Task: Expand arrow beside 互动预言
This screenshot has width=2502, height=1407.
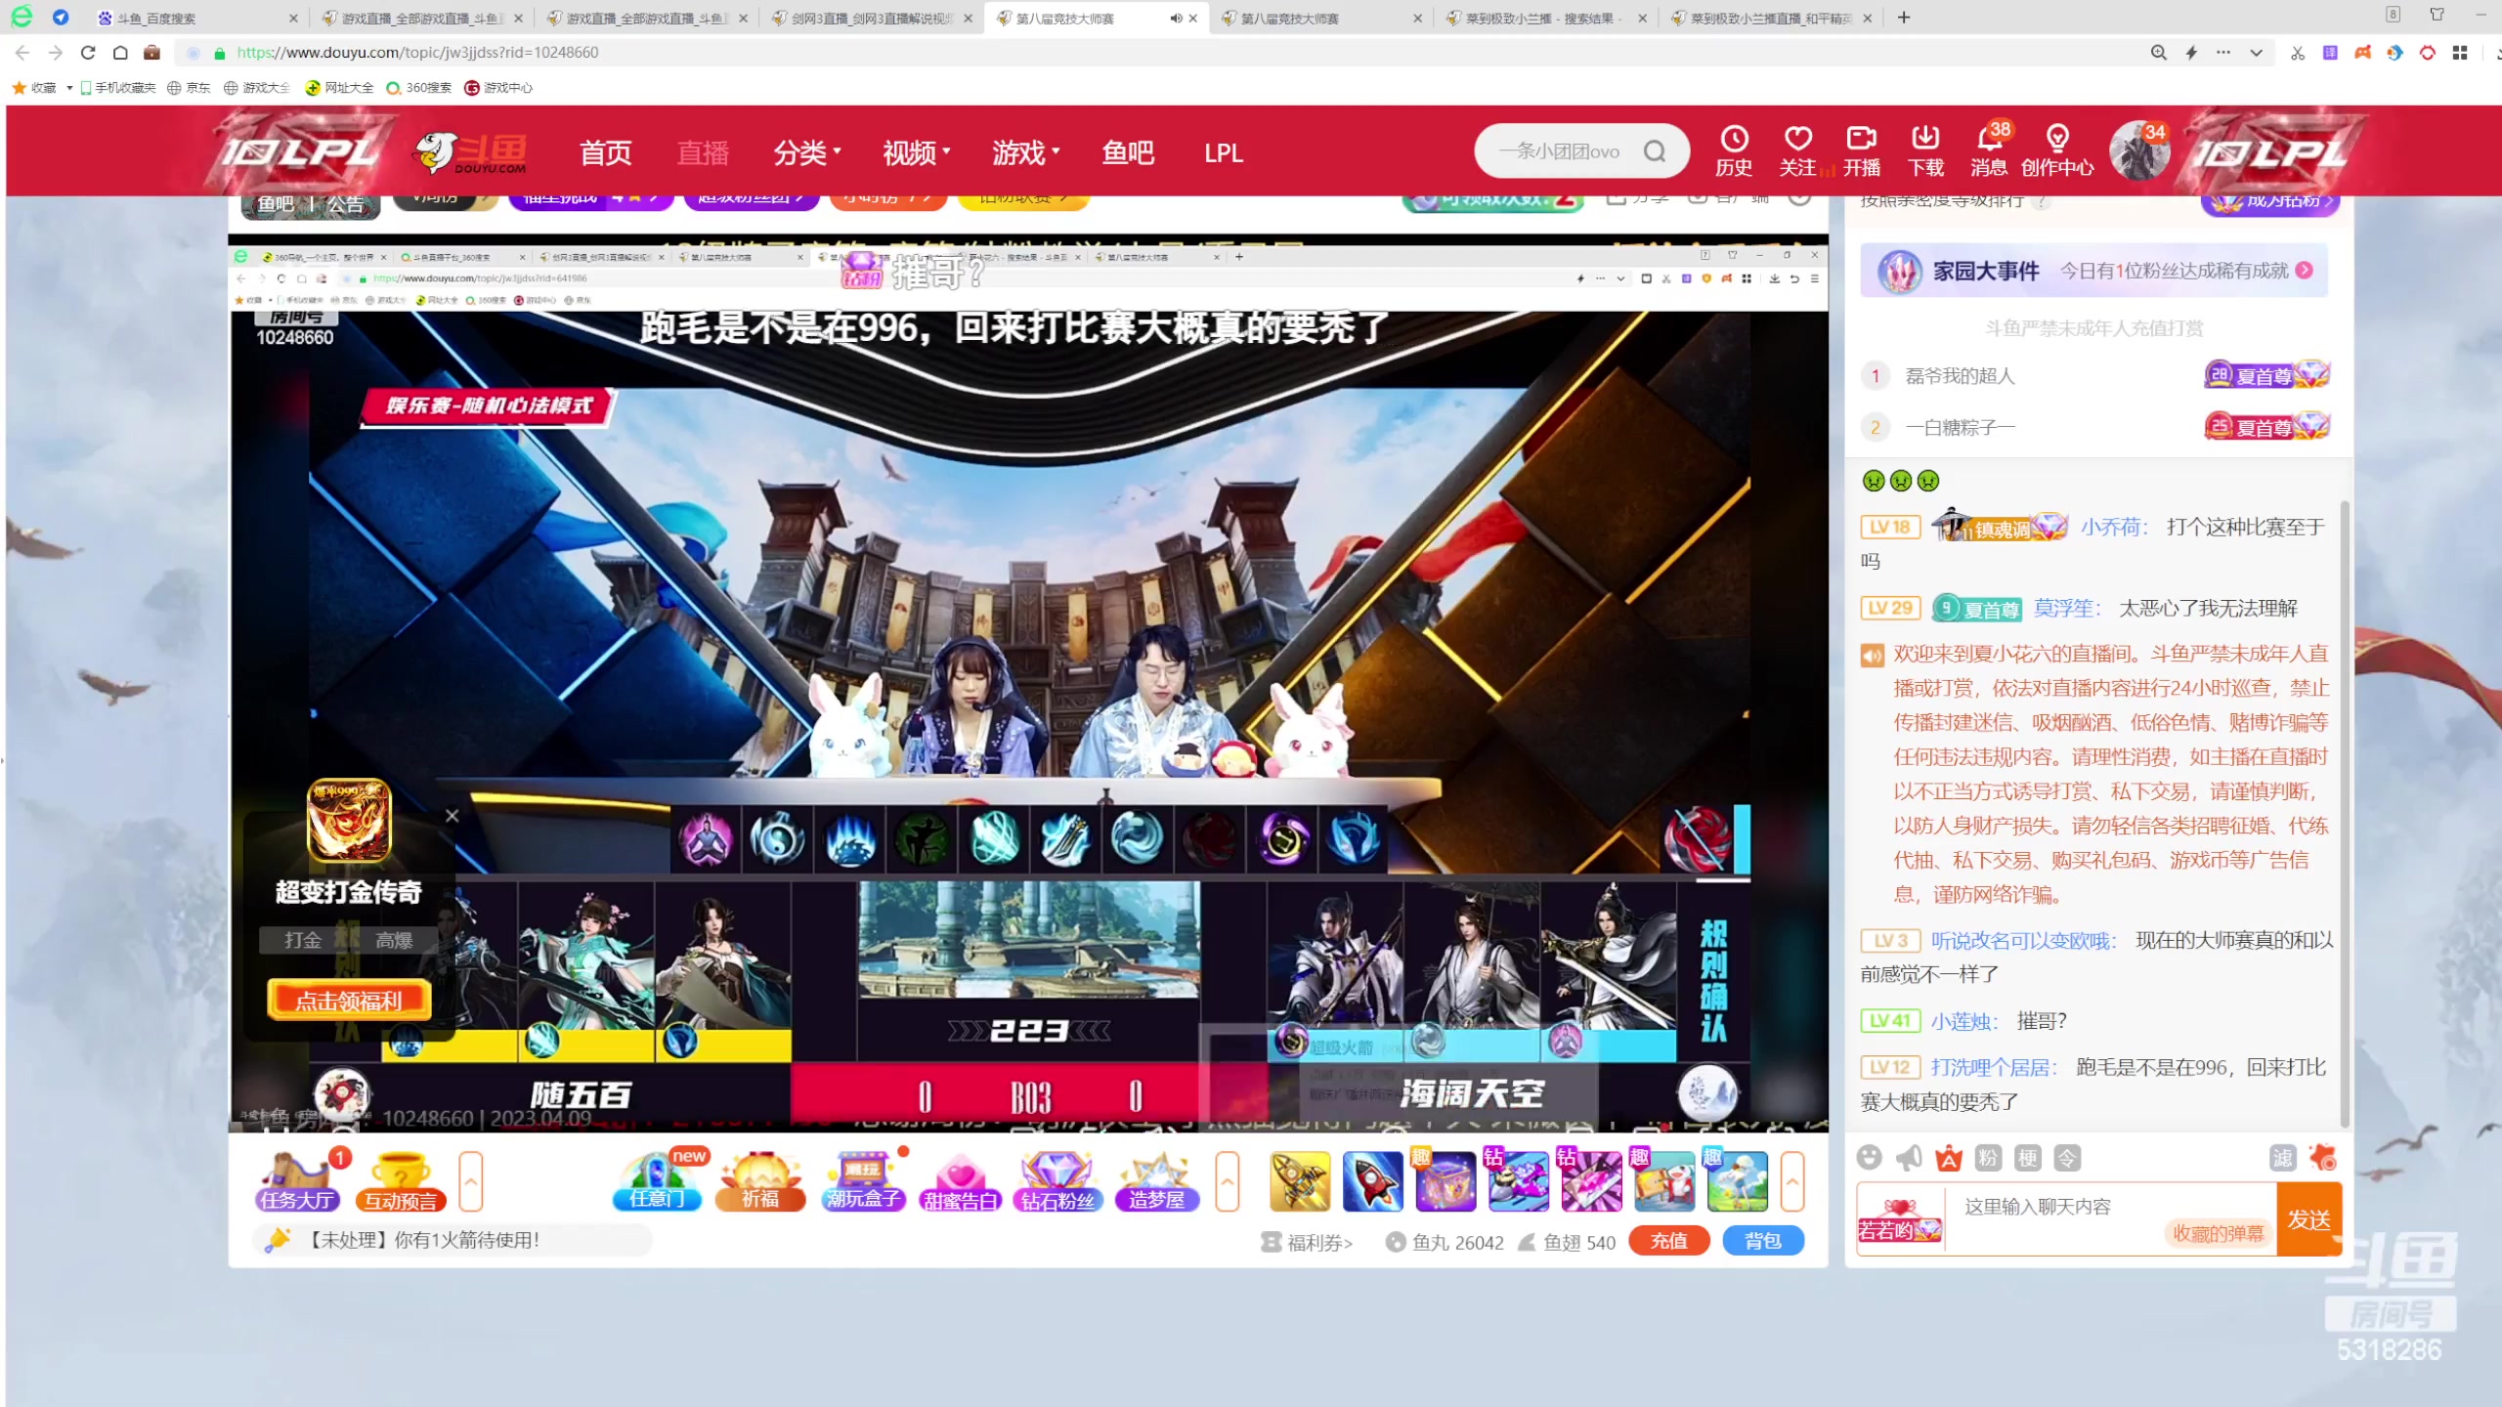Action: 470,1180
